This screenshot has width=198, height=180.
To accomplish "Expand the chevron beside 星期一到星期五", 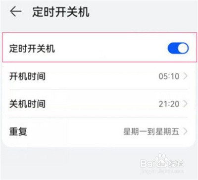I will click(x=186, y=131).
